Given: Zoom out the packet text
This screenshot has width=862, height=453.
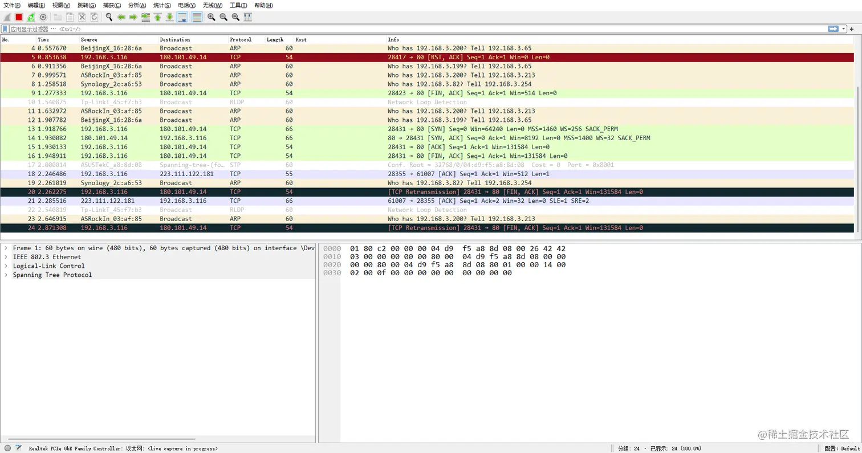Looking at the screenshot, I should coord(223,17).
